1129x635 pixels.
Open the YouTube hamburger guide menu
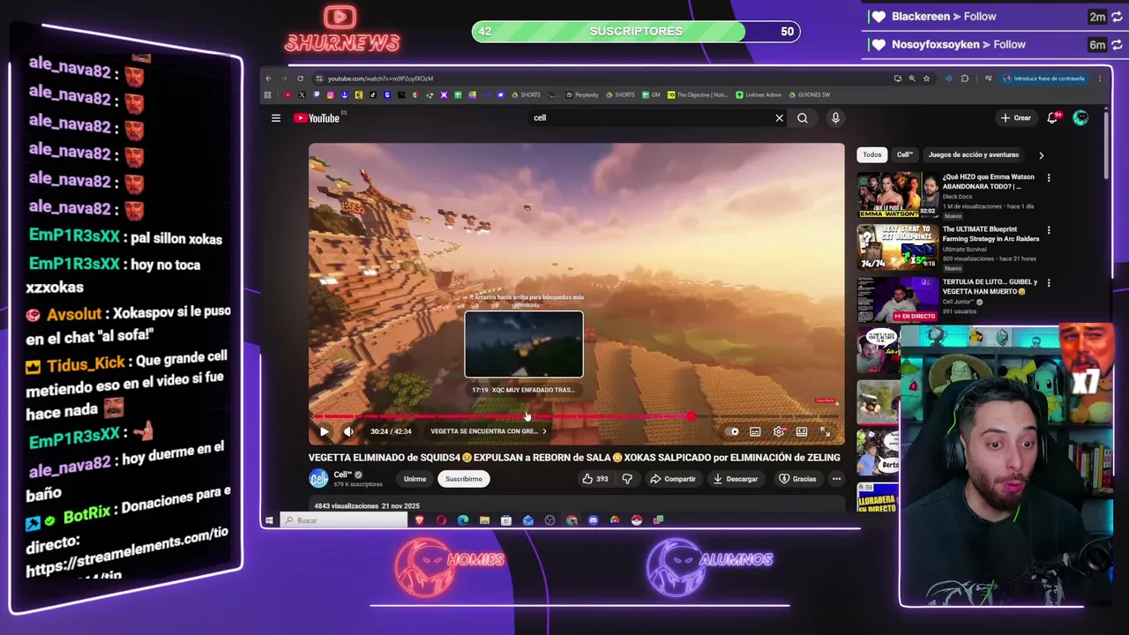click(x=276, y=118)
